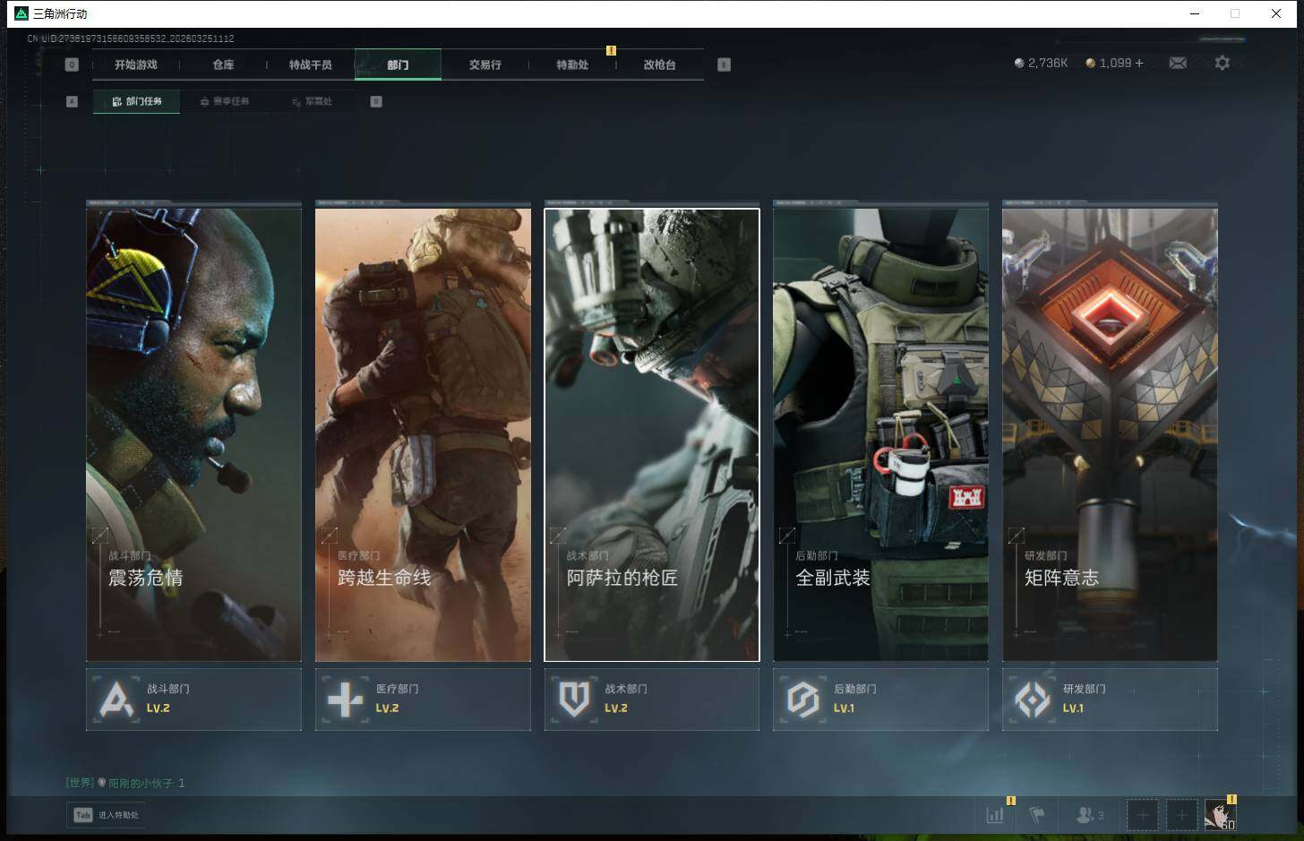The image size is (1304, 841).
Task: Click the 战斗部门 emblem icon
Action: (x=116, y=699)
